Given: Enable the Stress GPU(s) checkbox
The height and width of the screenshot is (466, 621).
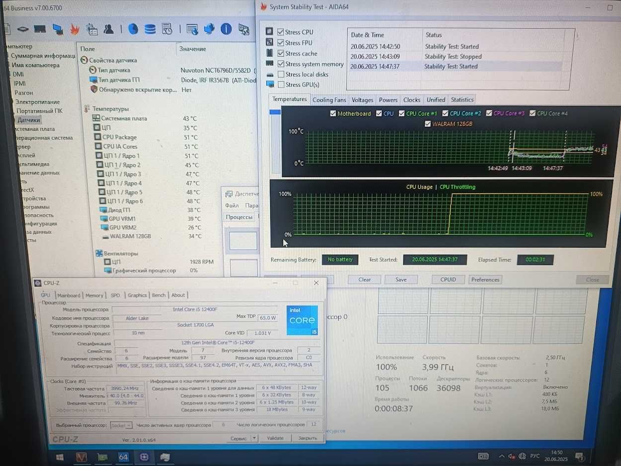Looking at the screenshot, I should [281, 85].
